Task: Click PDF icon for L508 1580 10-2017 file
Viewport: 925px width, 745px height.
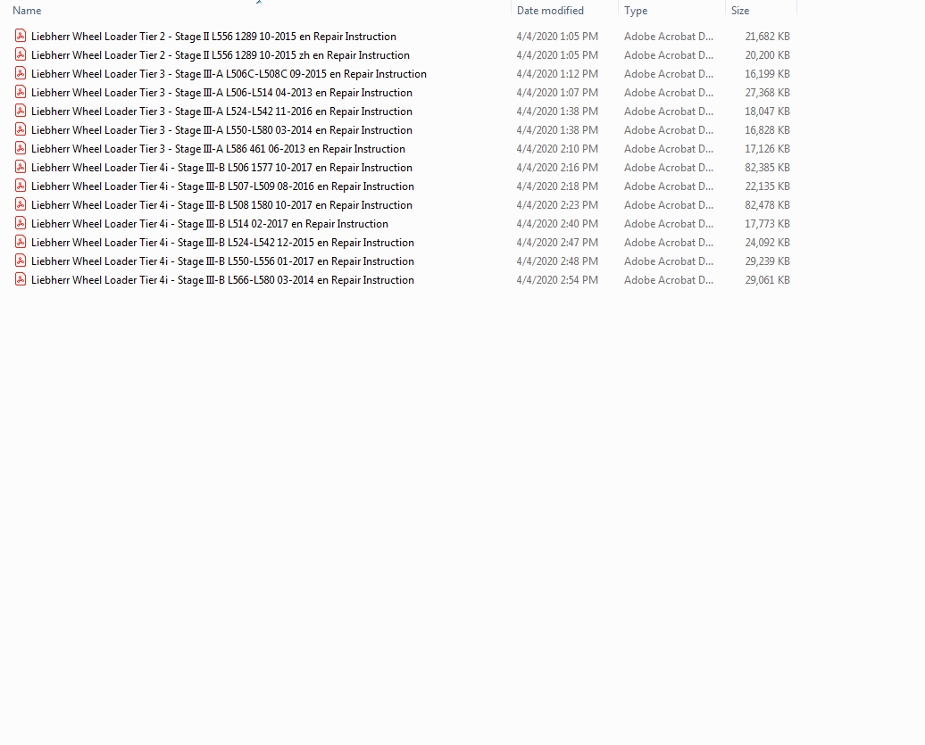Action: click(21, 204)
